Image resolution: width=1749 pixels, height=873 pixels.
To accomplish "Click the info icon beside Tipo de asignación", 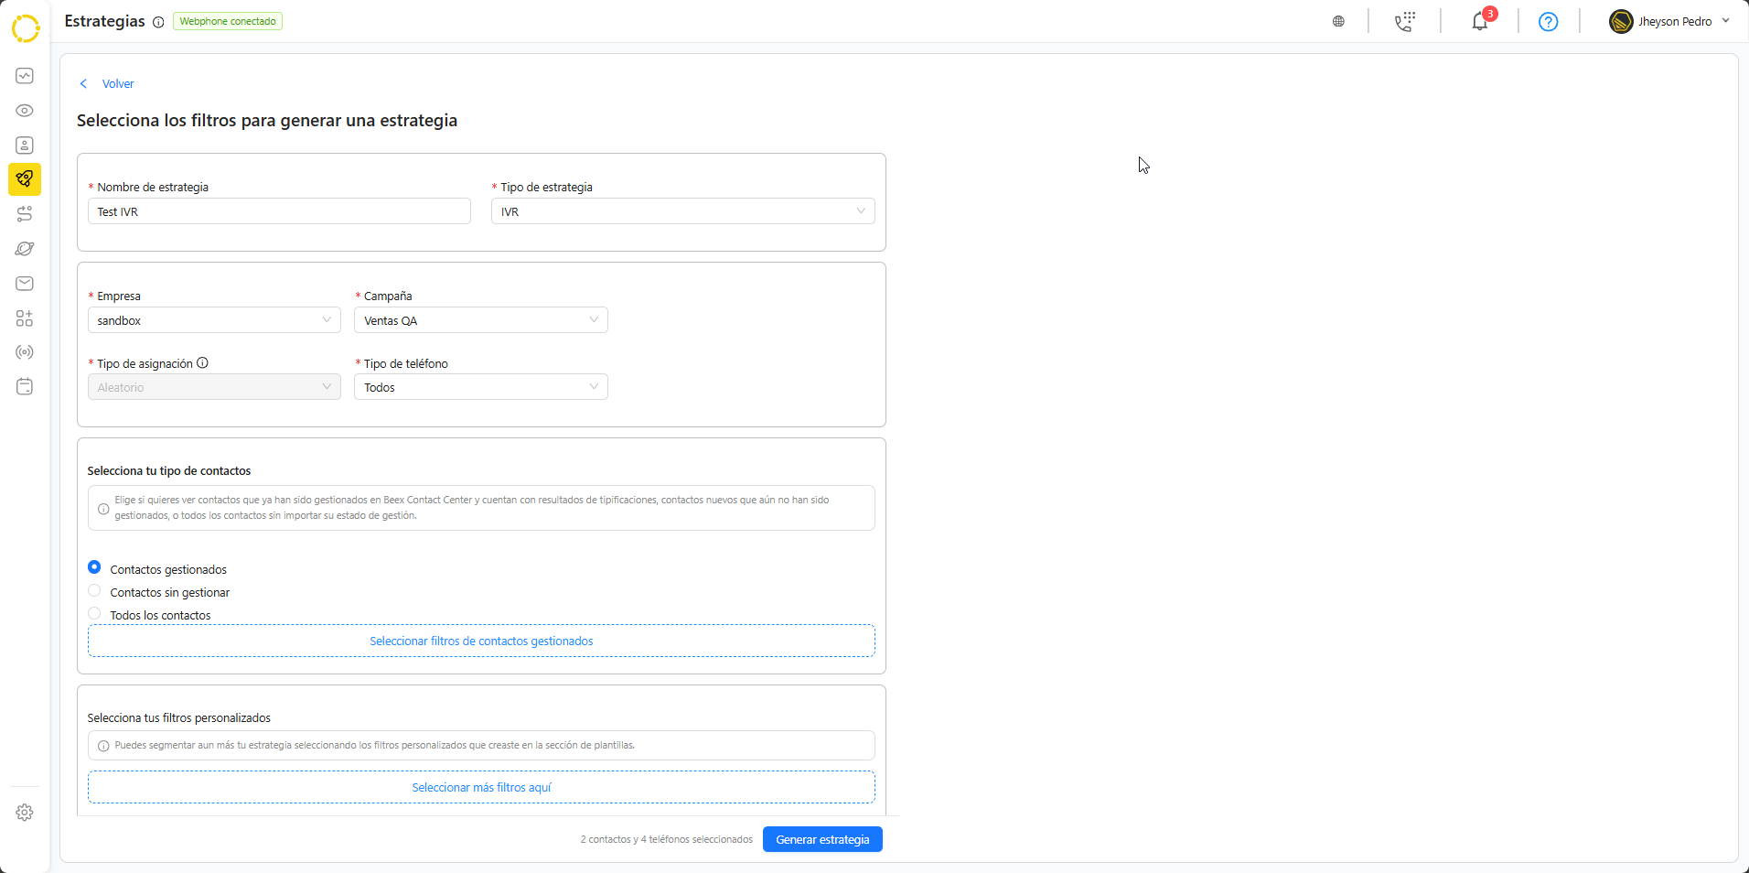I will pos(203,363).
